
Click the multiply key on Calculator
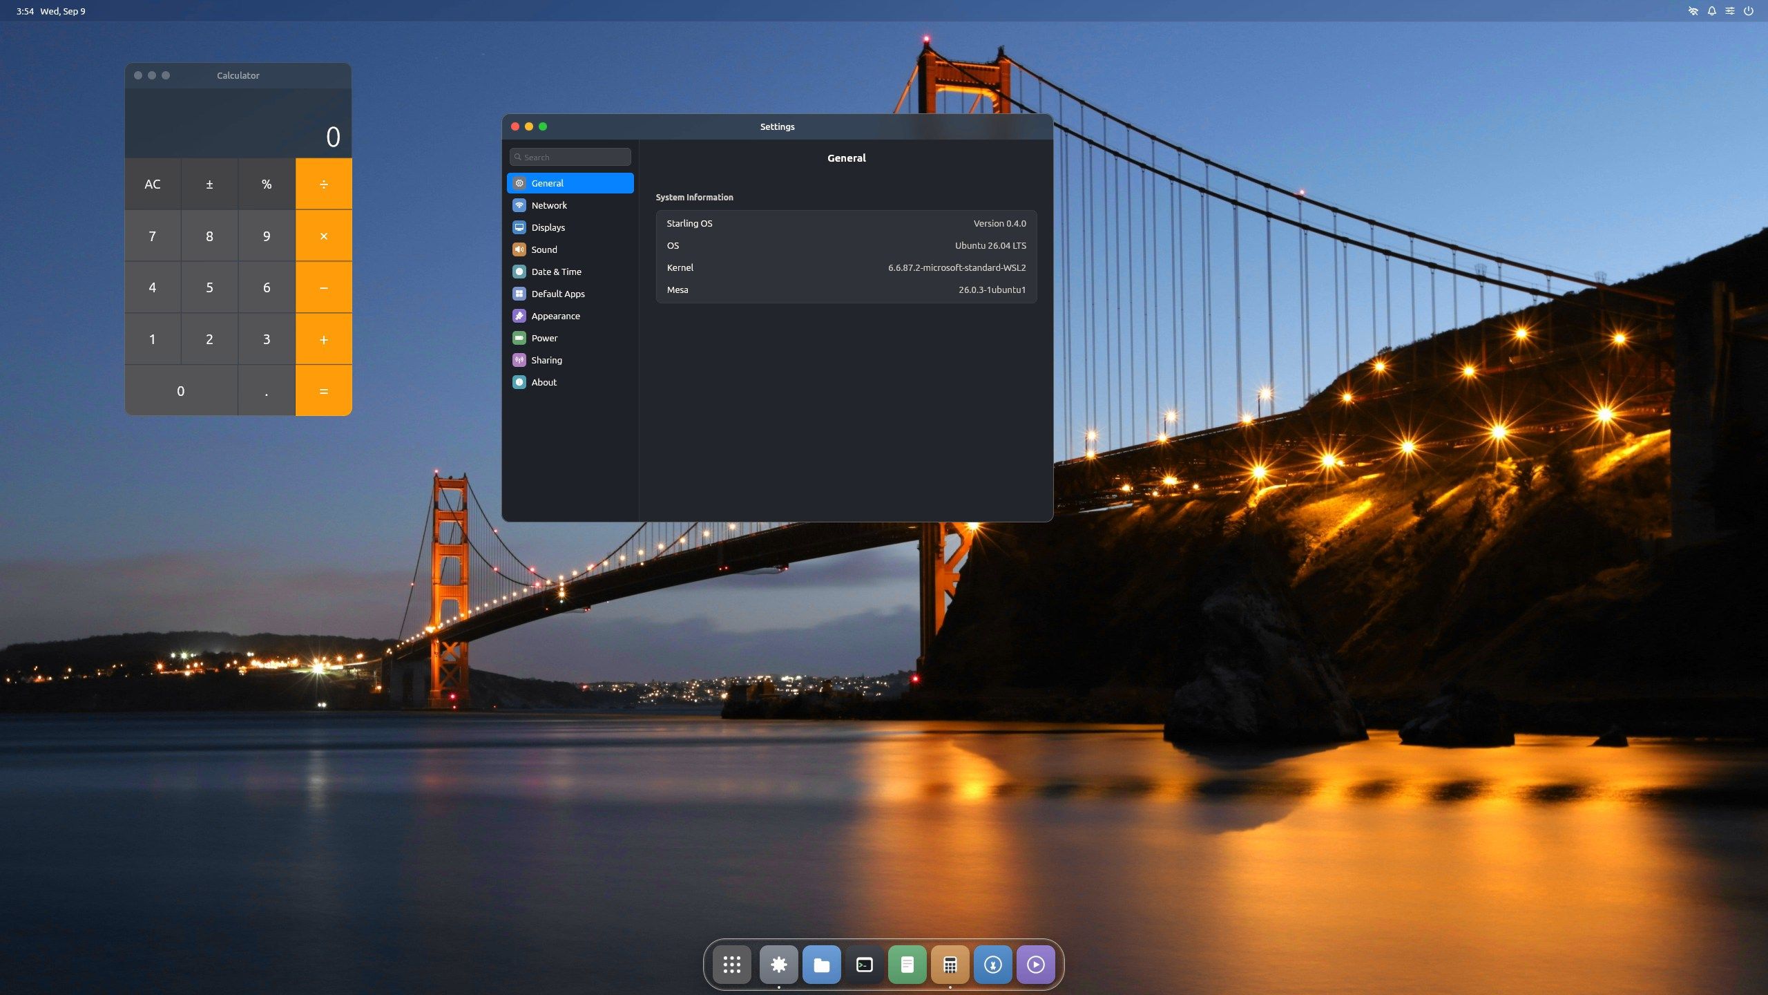(x=324, y=236)
